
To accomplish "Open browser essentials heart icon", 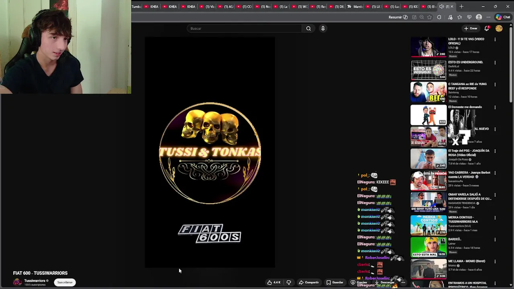I will 469,17.
